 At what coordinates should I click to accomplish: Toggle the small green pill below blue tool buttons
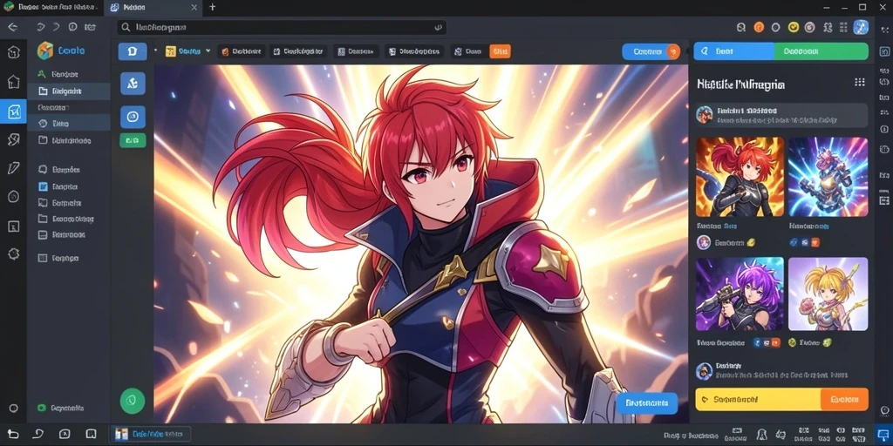(x=133, y=140)
